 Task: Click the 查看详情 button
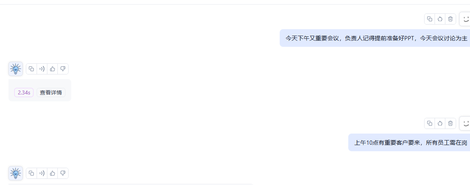coord(51,92)
